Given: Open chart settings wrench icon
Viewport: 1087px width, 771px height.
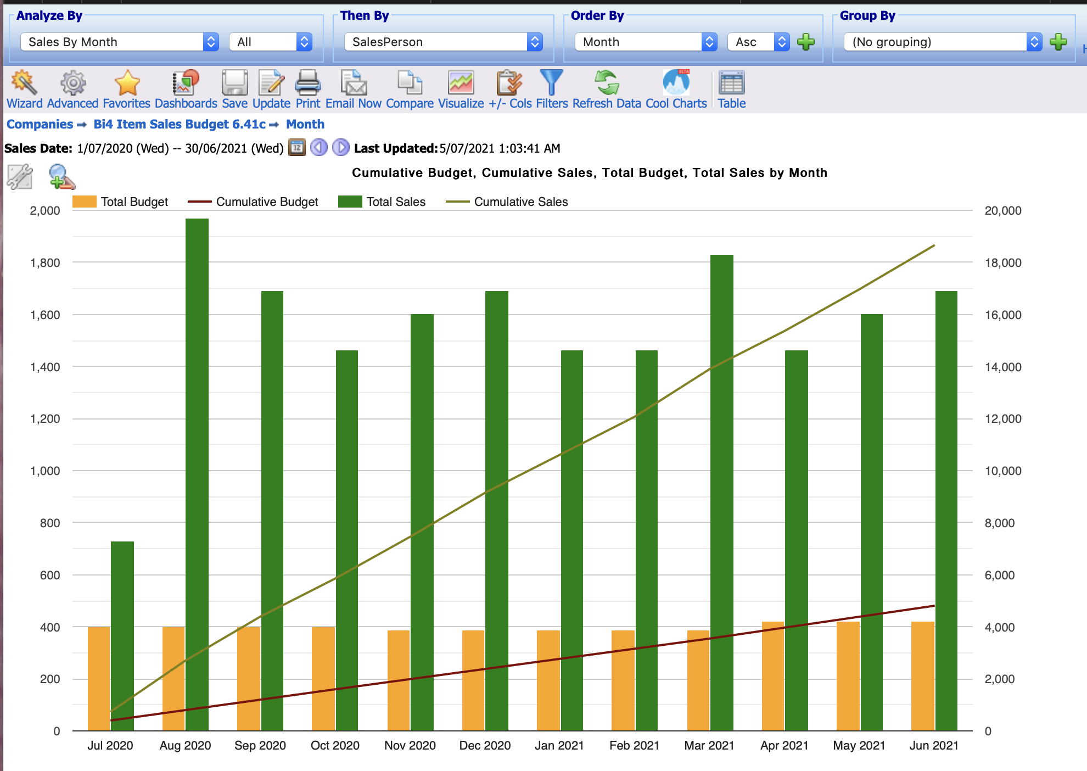Looking at the screenshot, I should [20, 177].
